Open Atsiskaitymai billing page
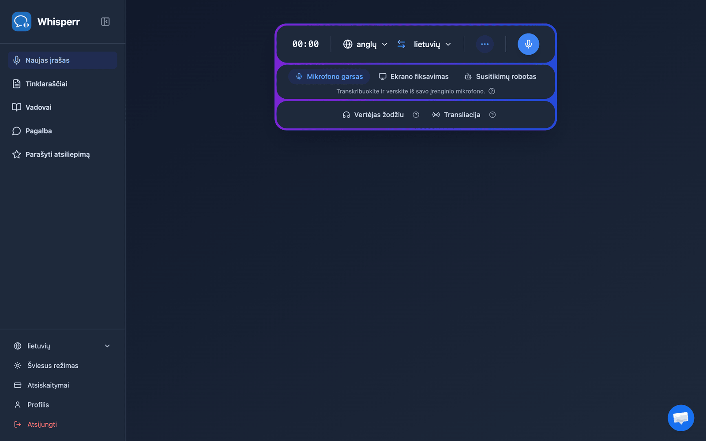Screen dimensions: 706x441 pos(62,385)
